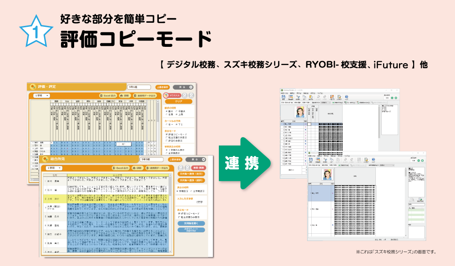Click the red 検索・置換 button

pyautogui.click(x=198, y=168)
